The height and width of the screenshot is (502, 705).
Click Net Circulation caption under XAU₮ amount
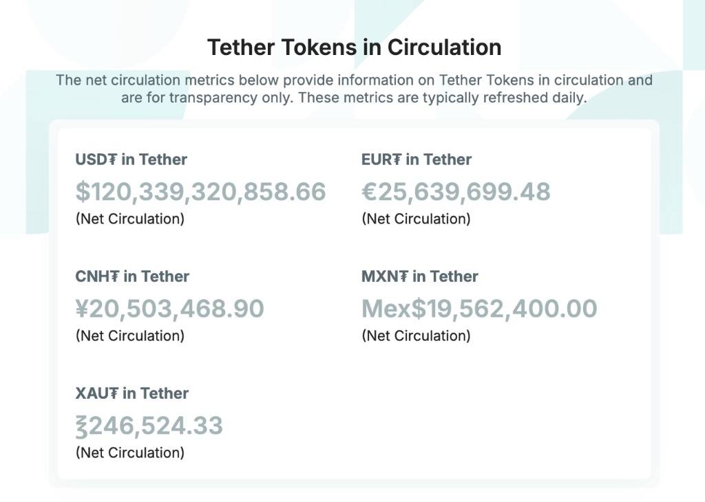click(130, 453)
